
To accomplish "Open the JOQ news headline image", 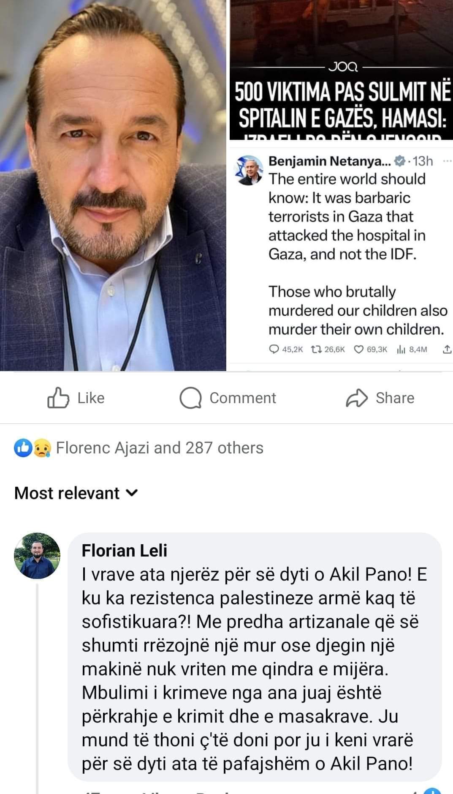I will 341,70.
